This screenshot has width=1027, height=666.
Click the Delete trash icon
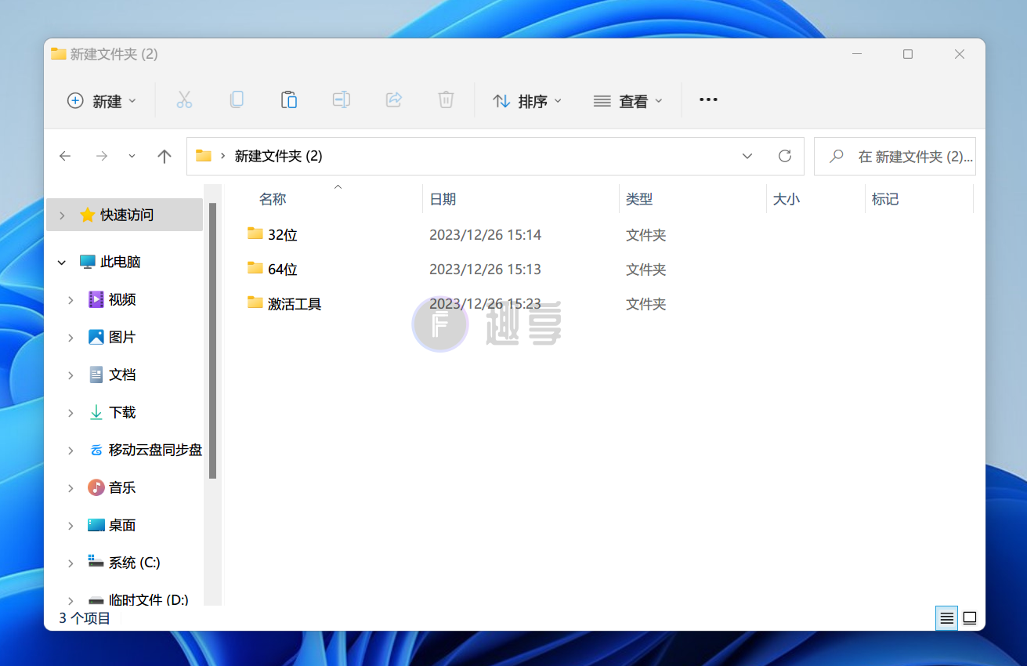[x=446, y=100]
